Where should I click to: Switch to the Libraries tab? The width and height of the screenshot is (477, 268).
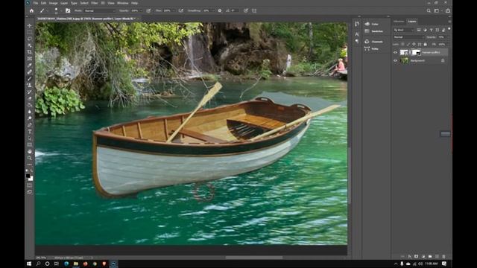point(399,22)
